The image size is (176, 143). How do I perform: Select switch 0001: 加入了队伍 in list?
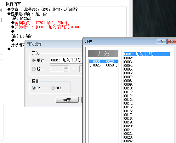(x=147, y=54)
